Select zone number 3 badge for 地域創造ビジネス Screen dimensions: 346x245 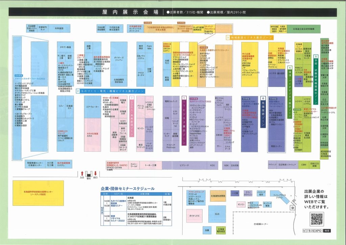click(x=228, y=38)
